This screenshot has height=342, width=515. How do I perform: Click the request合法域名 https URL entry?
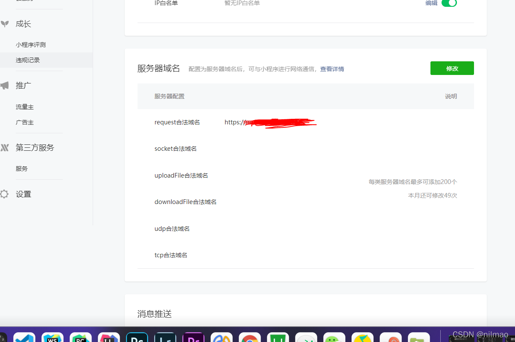pos(270,122)
